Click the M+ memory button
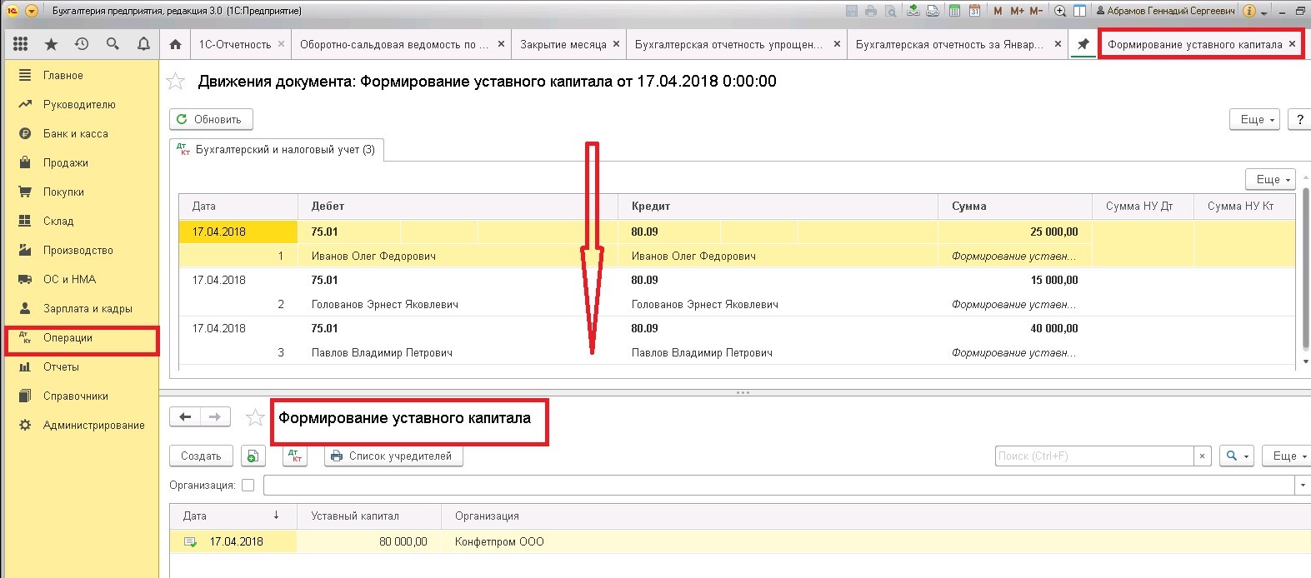This screenshot has height=578, width=1311. 1017,11
